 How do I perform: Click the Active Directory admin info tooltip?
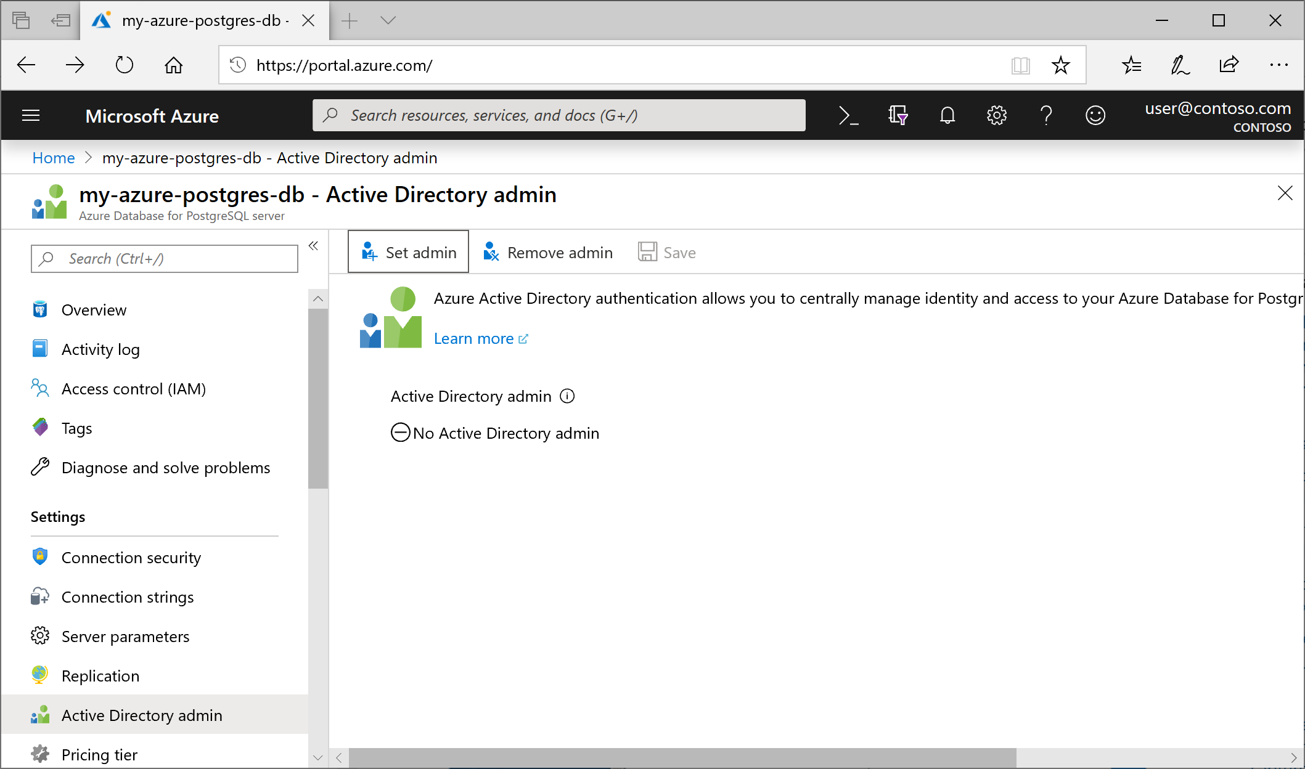567,396
